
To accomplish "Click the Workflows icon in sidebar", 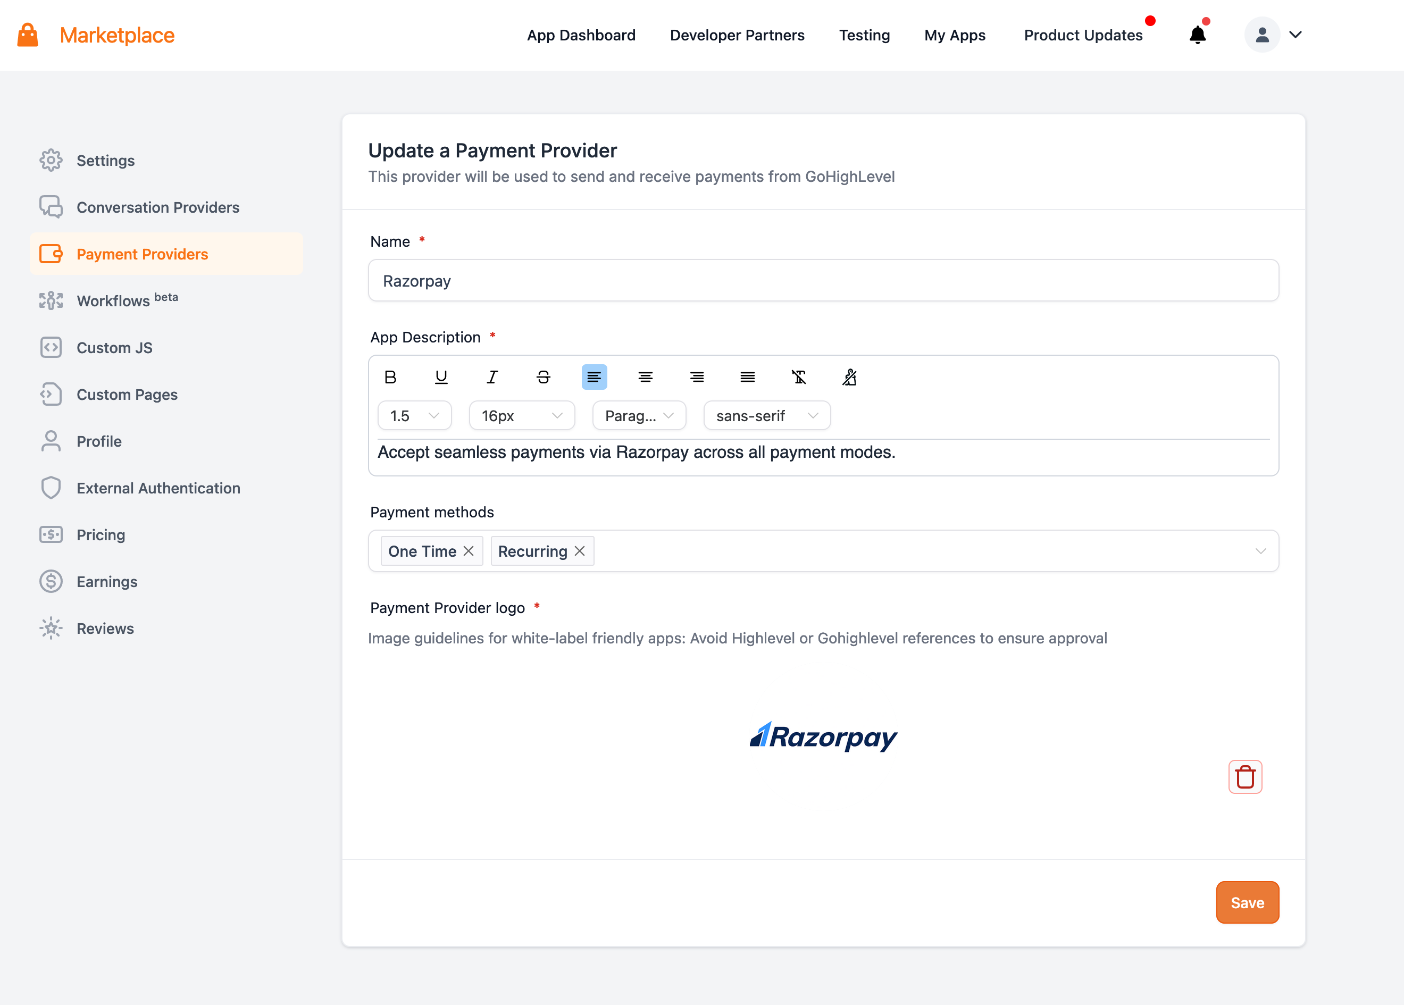I will coord(51,301).
